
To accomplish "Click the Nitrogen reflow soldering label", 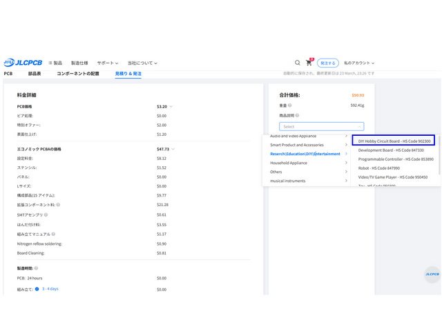I will [39, 243].
